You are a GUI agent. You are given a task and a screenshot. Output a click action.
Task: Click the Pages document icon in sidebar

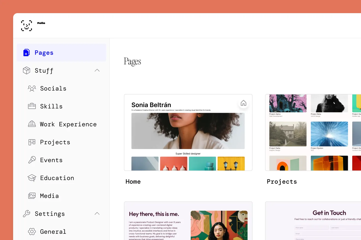(26, 53)
